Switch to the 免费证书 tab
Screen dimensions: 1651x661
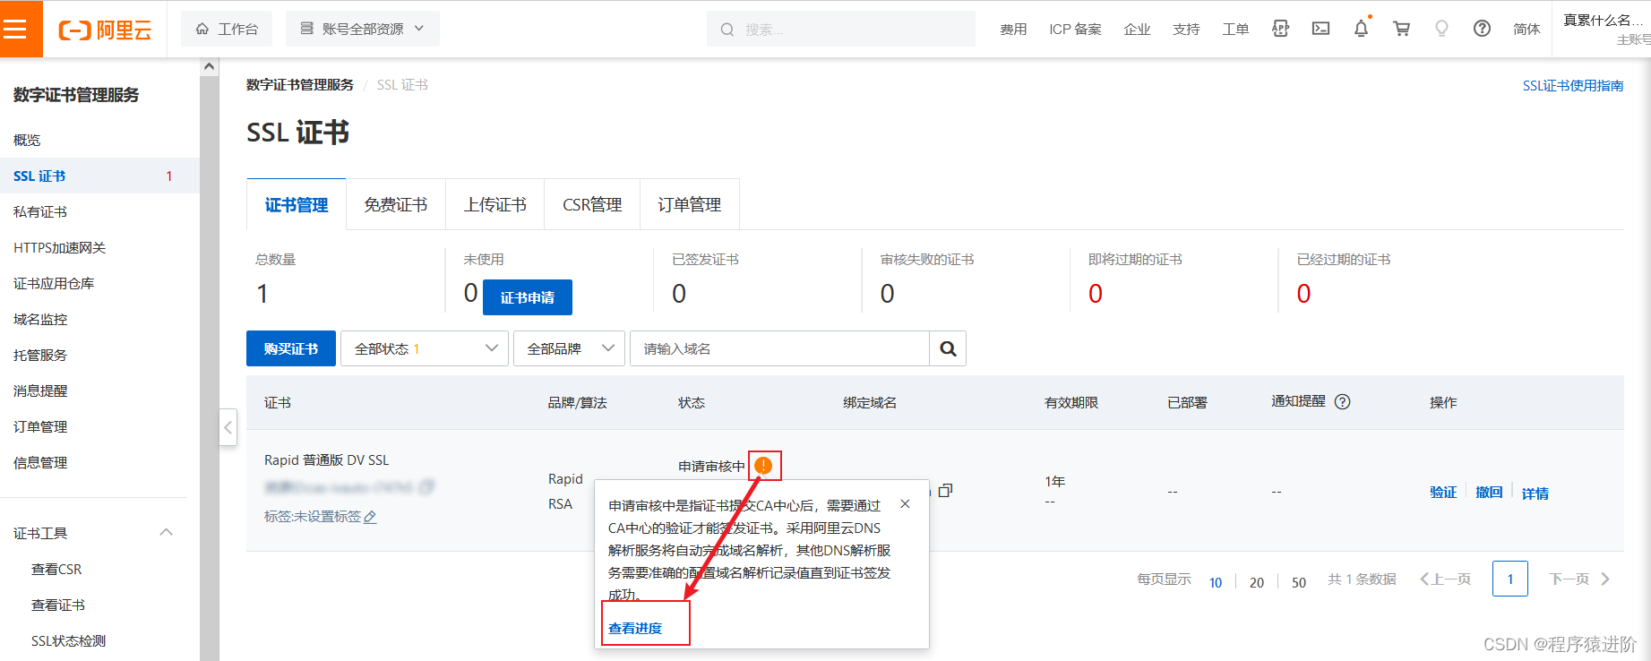pyautogui.click(x=396, y=204)
